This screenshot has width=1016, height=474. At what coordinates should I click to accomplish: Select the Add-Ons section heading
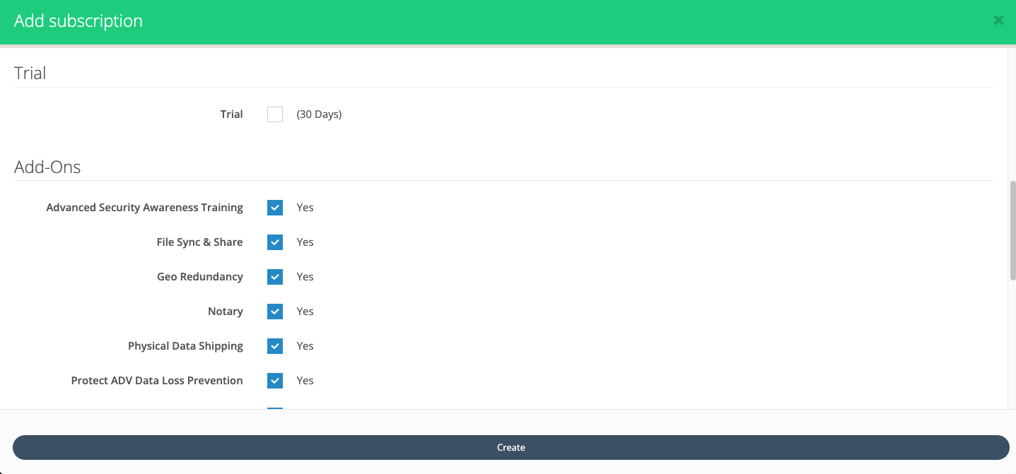47,167
